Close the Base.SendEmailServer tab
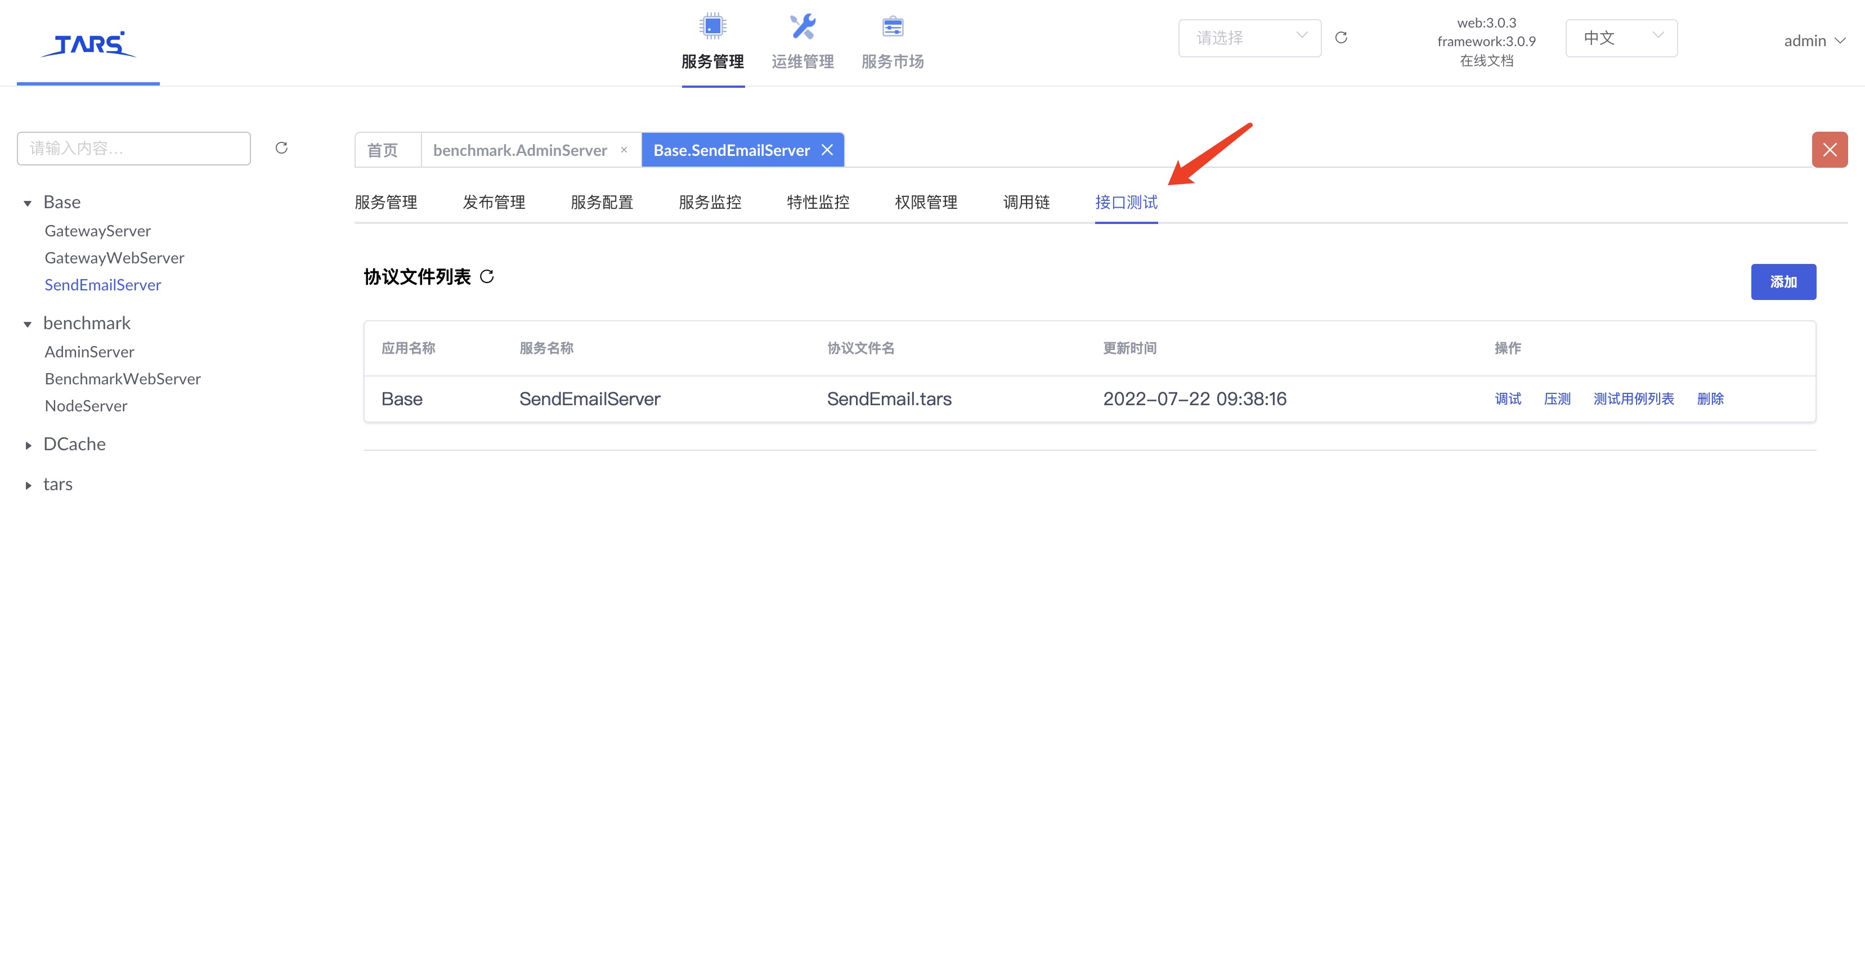Screen dimensions: 1865x977 tap(827, 150)
